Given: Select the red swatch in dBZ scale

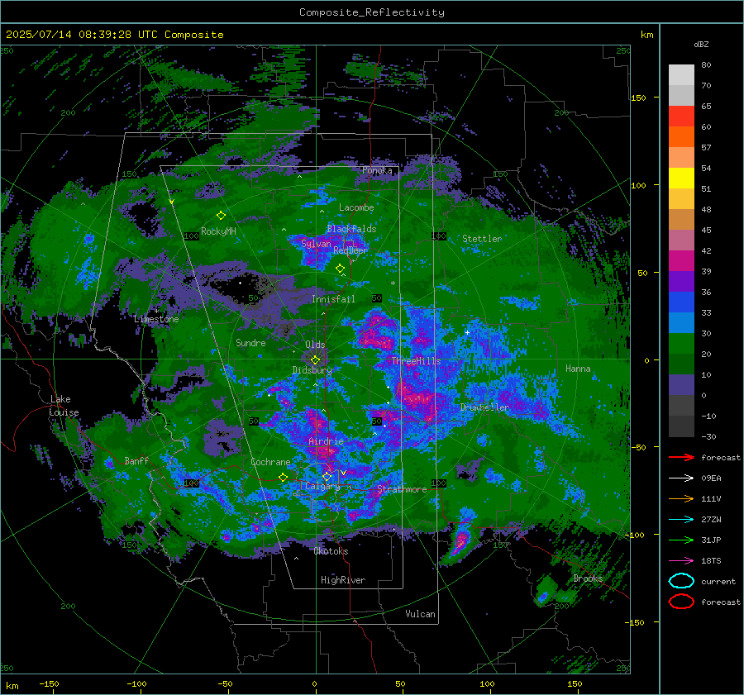Looking at the screenshot, I should pos(681,117).
